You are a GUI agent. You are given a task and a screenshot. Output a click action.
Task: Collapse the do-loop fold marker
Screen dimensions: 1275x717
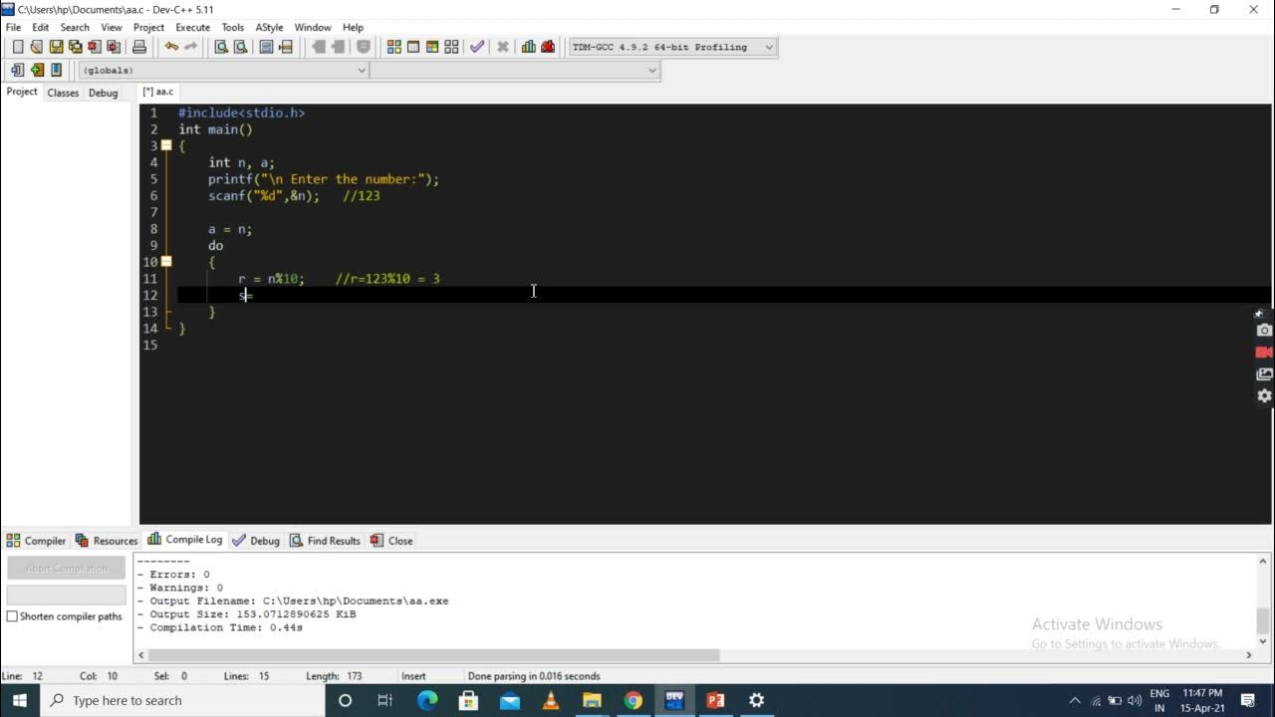[x=166, y=262]
